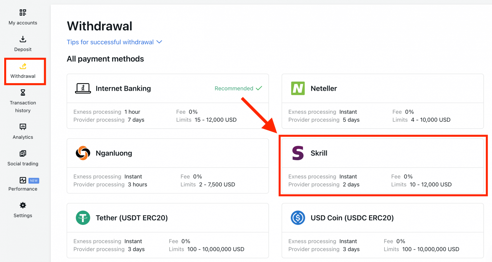Select the Deposit icon in sidebar
The width and height of the screenshot is (492, 262).
[x=22, y=43]
